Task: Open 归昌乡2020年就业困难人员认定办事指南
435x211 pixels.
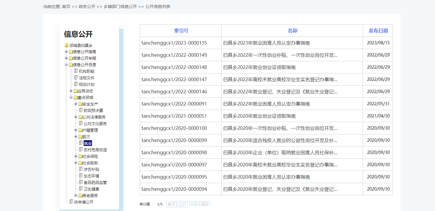Action: point(266,177)
